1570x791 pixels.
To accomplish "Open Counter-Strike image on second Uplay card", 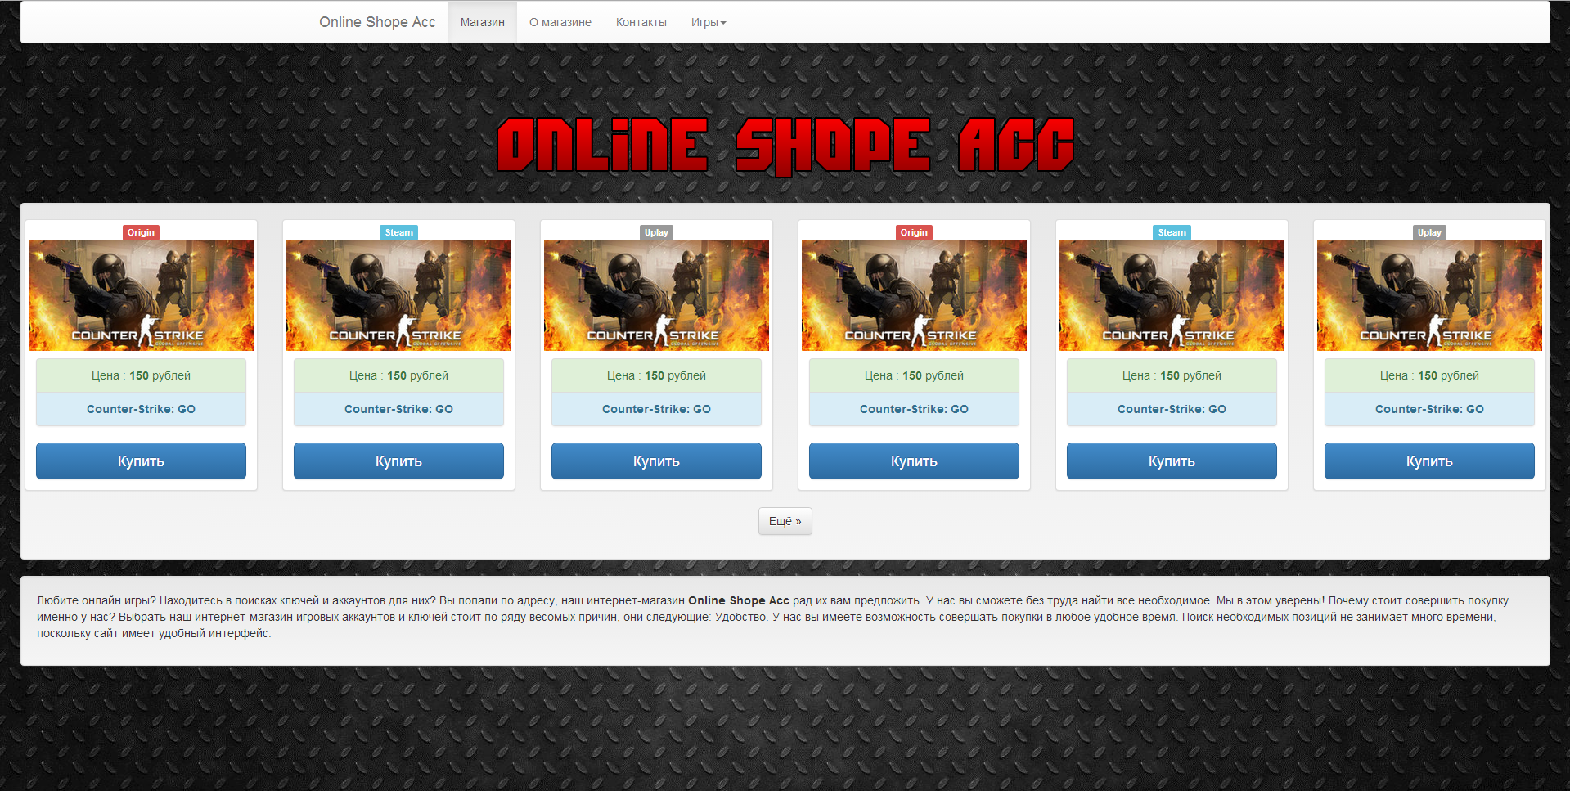I will pyautogui.click(x=1429, y=295).
